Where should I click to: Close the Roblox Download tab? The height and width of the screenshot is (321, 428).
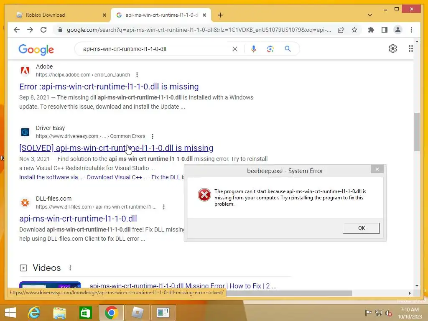104,15
